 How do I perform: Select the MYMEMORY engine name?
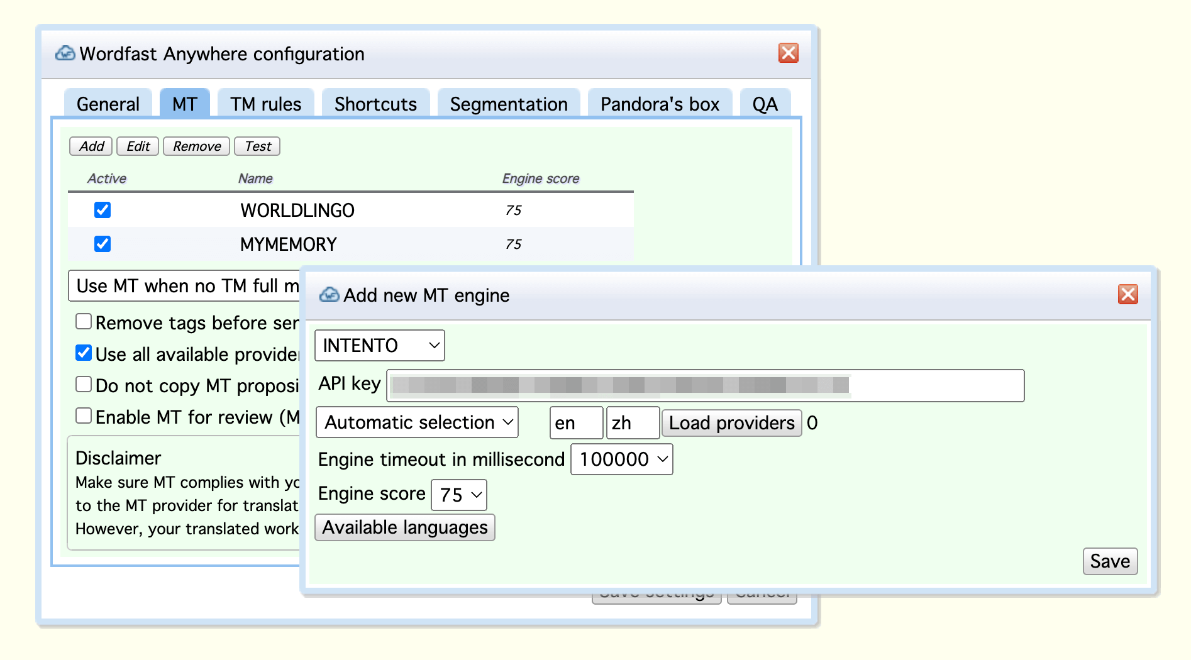coord(289,245)
